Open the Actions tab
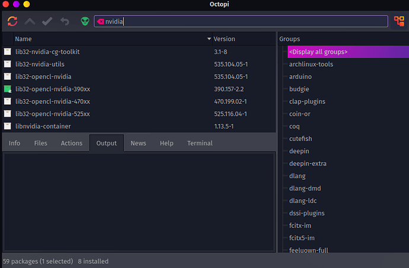The image size is (409, 268). point(72,143)
